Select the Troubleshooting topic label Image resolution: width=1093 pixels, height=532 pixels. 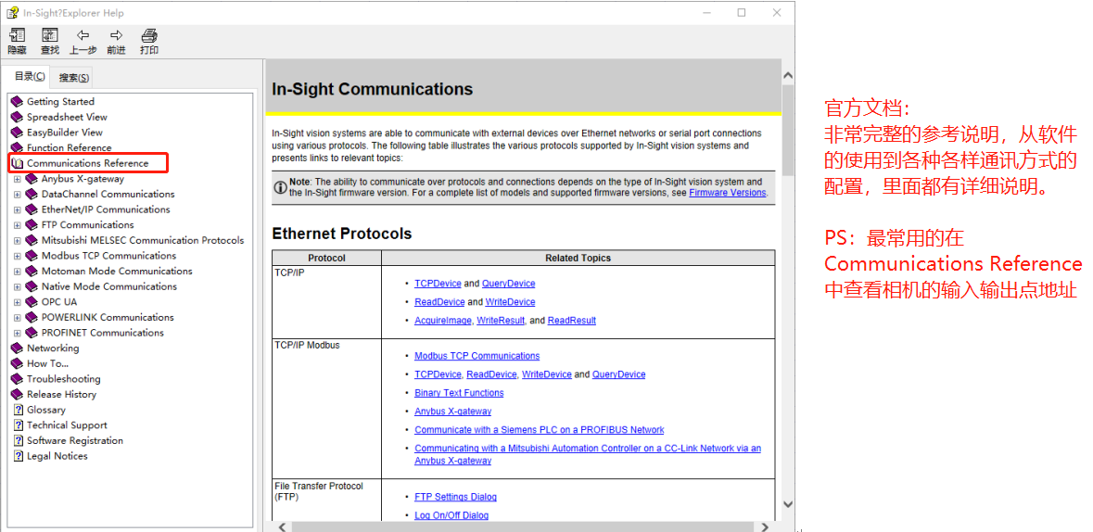point(63,378)
